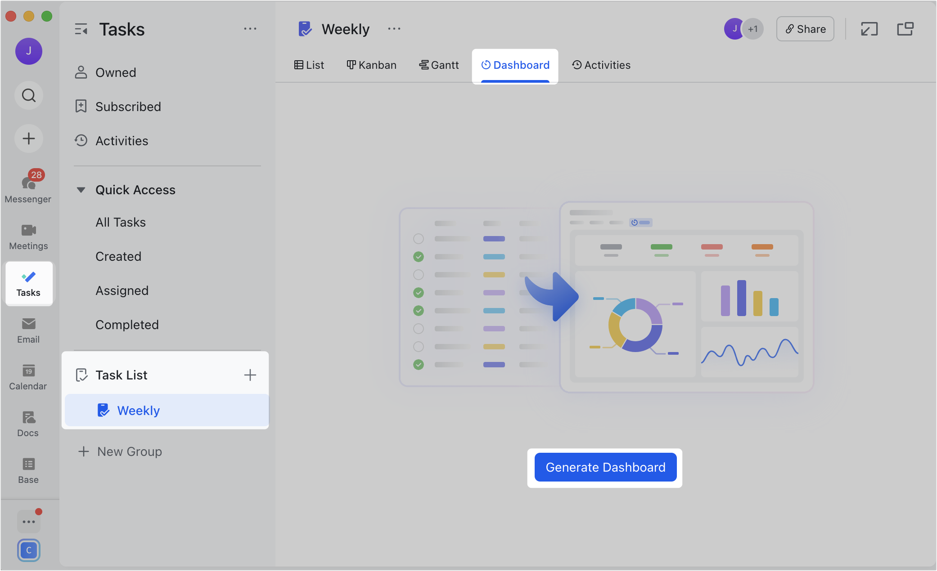Select the Tasks icon in the sidebar
937x571 pixels.
tap(28, 283)
